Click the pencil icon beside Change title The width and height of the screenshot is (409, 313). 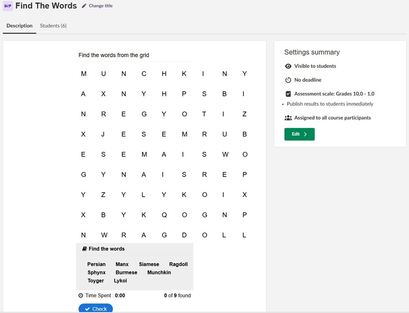point(84,6)
